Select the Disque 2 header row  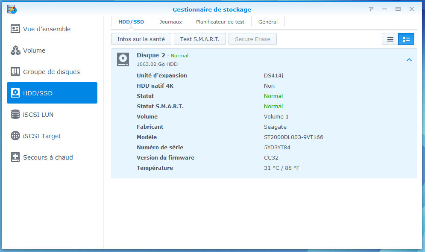[256, 59]
